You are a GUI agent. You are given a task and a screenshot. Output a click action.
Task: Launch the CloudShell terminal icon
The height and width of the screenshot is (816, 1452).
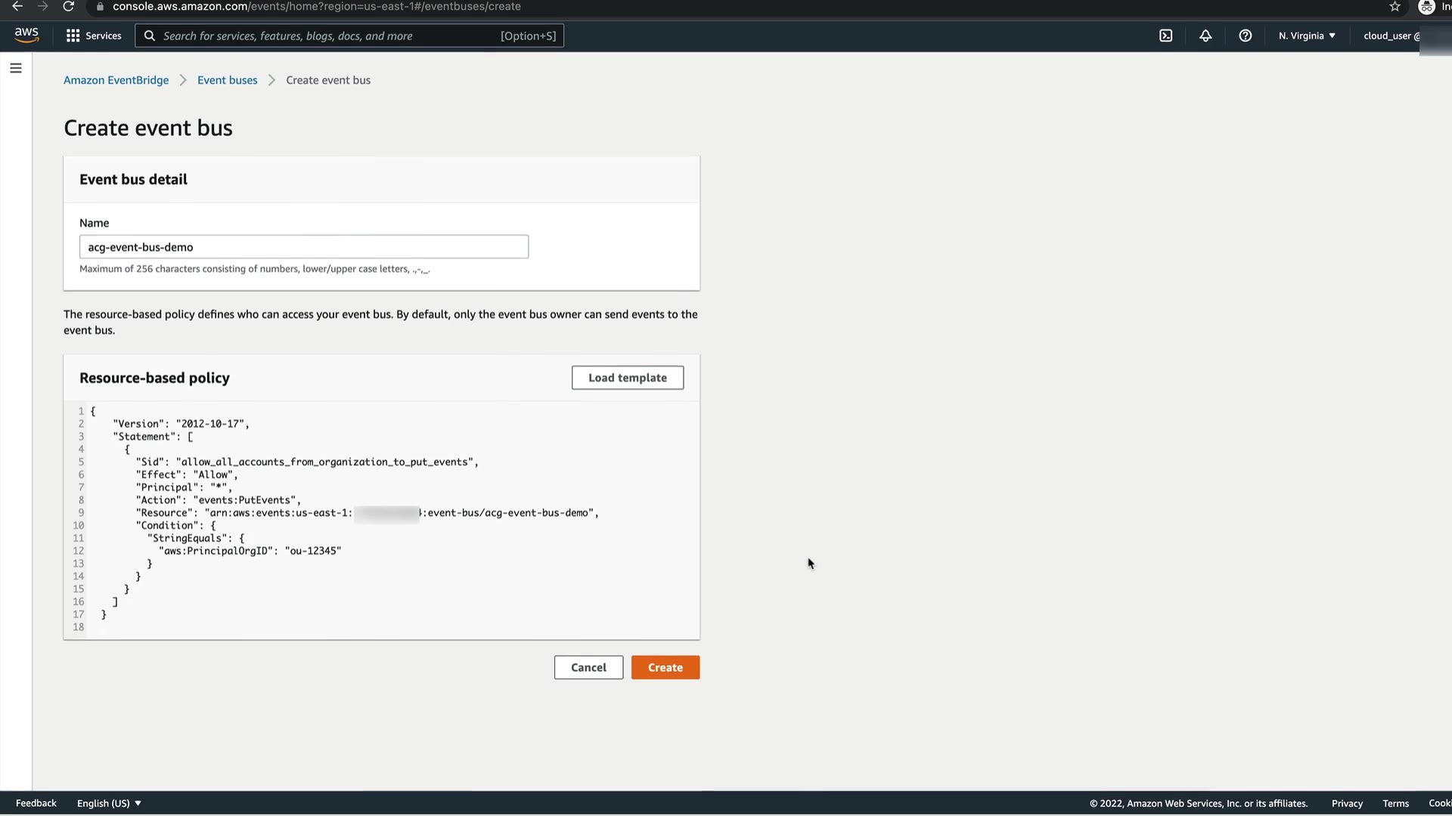click(x=1165, y=36)
